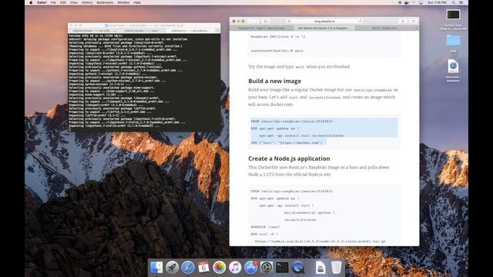Show all tabs button in Safari

(413, 22)
